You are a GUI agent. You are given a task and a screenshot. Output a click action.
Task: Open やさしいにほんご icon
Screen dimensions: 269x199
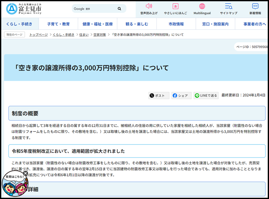[175, 6]
